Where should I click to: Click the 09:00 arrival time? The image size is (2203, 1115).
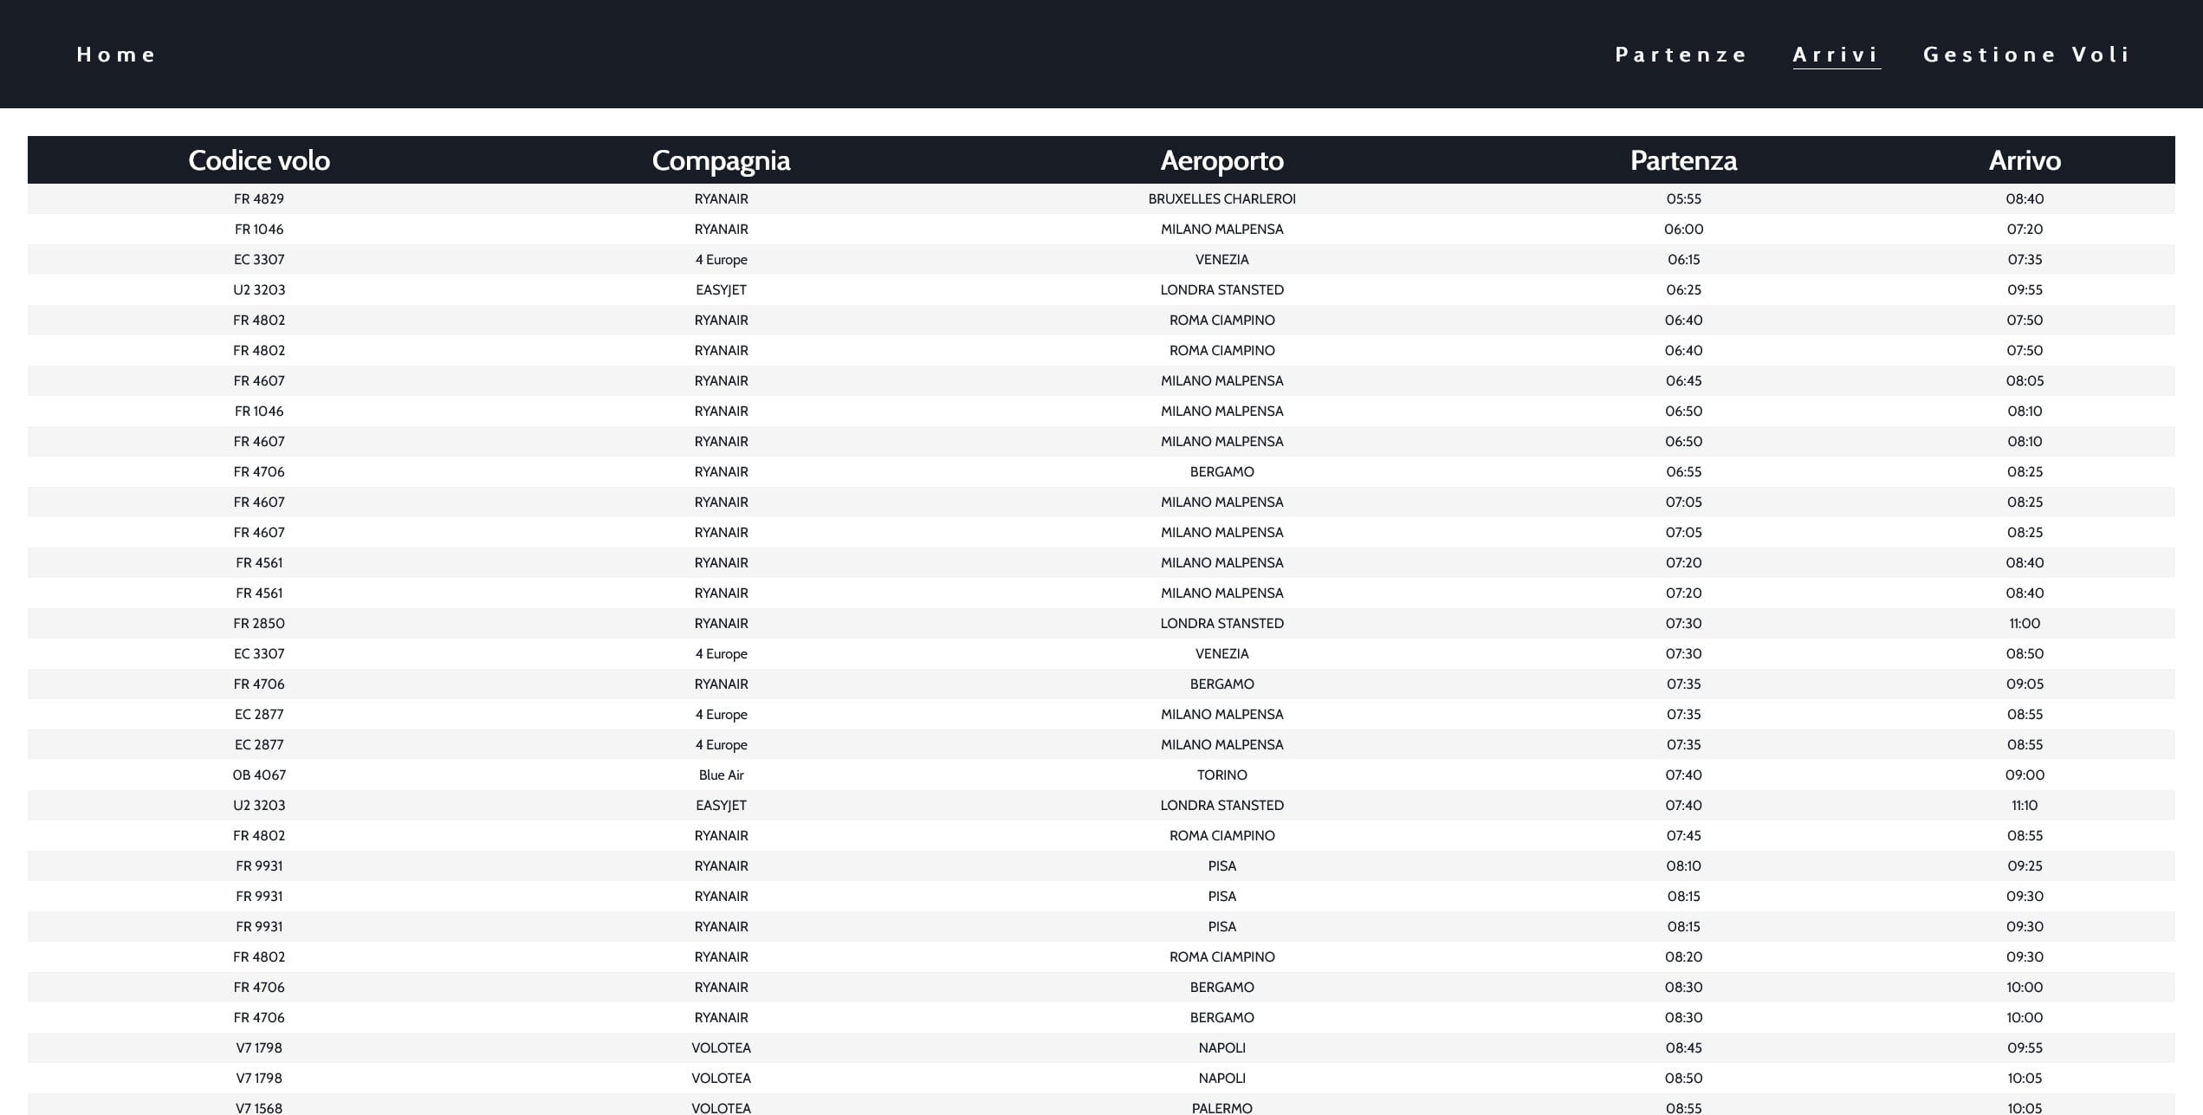pos(2025,775)
